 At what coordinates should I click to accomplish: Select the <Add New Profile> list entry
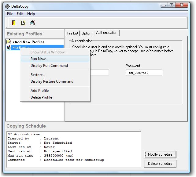[x=35, y=42]
